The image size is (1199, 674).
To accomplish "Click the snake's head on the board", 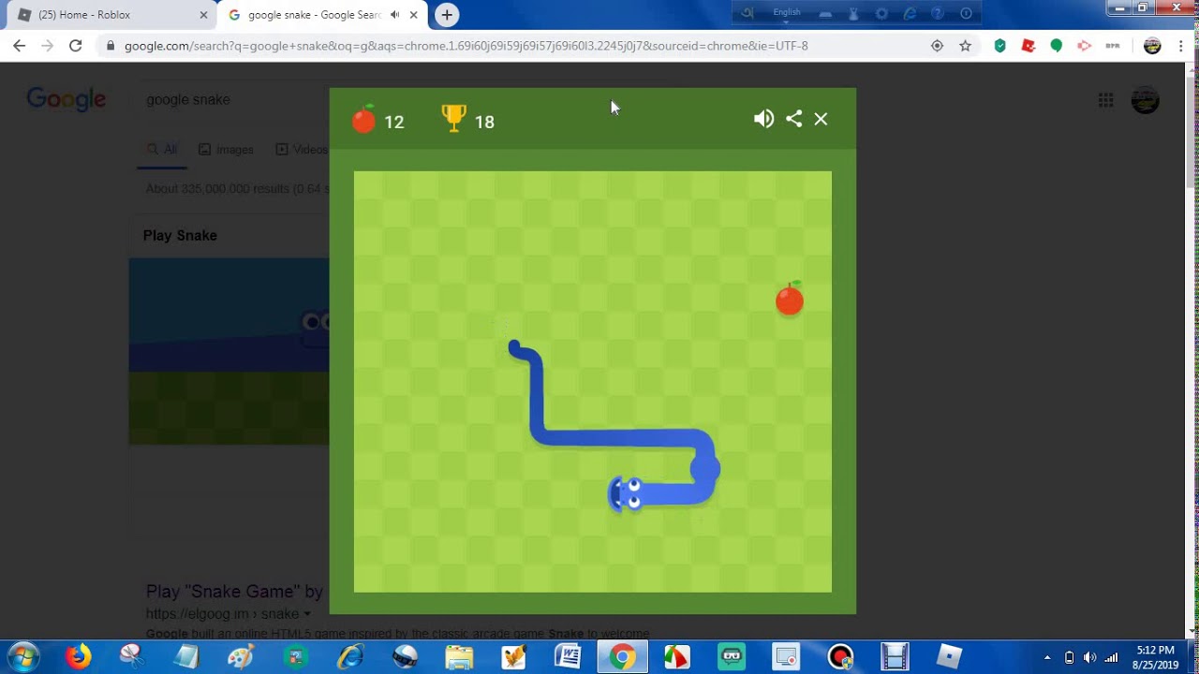I will (626, 493).
